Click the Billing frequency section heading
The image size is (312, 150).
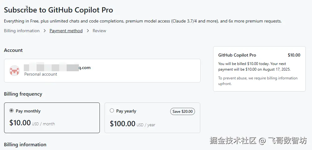click(x=23, y=94)
